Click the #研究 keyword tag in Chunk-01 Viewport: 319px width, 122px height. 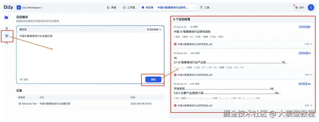pos(220,37)
